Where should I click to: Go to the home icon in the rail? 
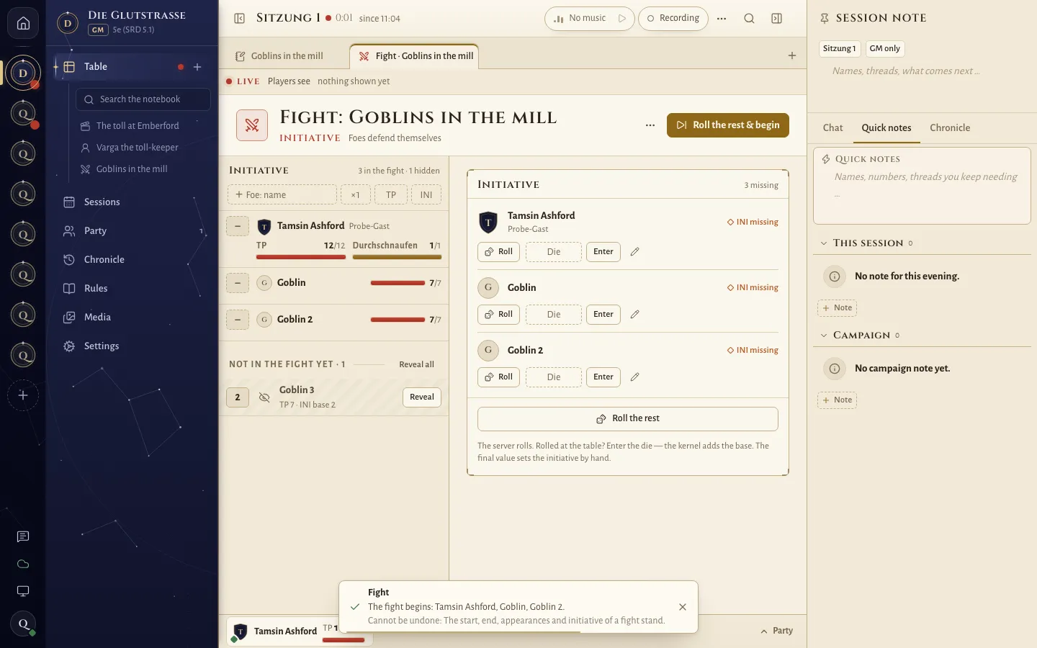pos(23,24)
